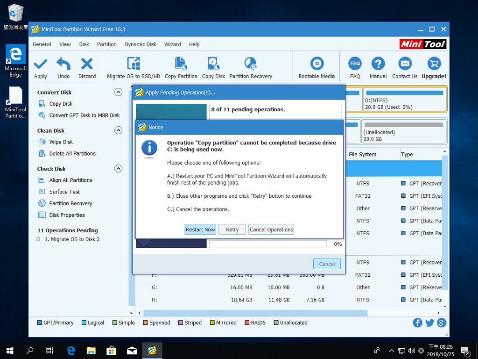Show hidden system tray icons
This screenshot has width=478, height=359.
(x=392, y=351)
